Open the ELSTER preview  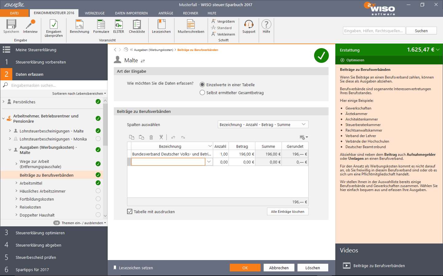(x=118, y=25)
